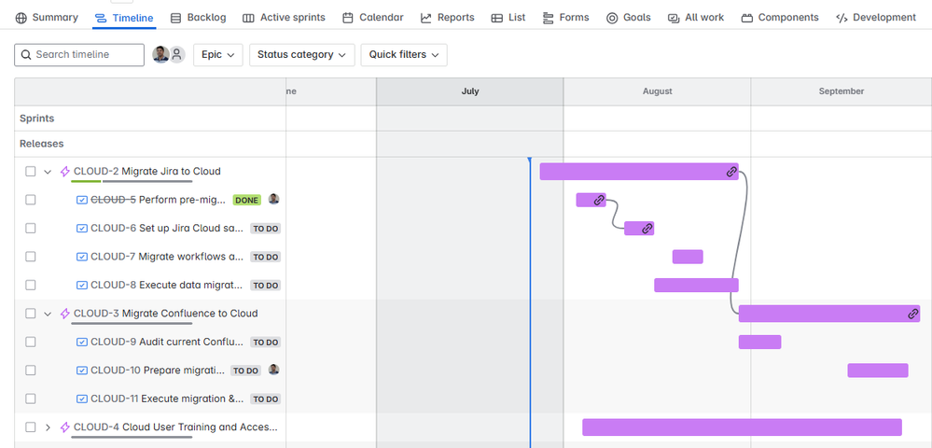This screenshot has width=932, height=448.
Task: Tick the CLOUD-6 row checkbox
Action: click(x=30, y=228)
